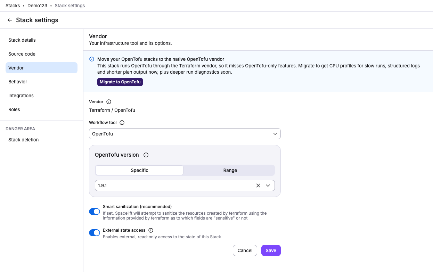
Task: Open Source code settings
Action: (x=41, y=54)
